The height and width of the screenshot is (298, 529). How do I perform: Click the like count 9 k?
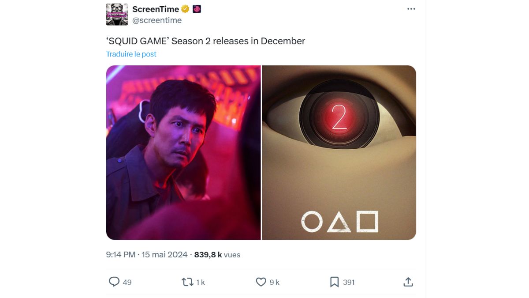pos(275,282)
